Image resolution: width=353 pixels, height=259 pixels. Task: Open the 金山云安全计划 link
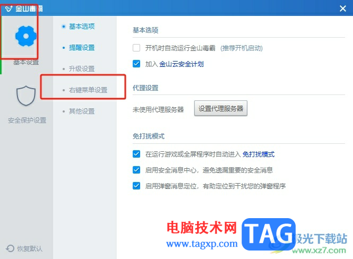(182, 64)
